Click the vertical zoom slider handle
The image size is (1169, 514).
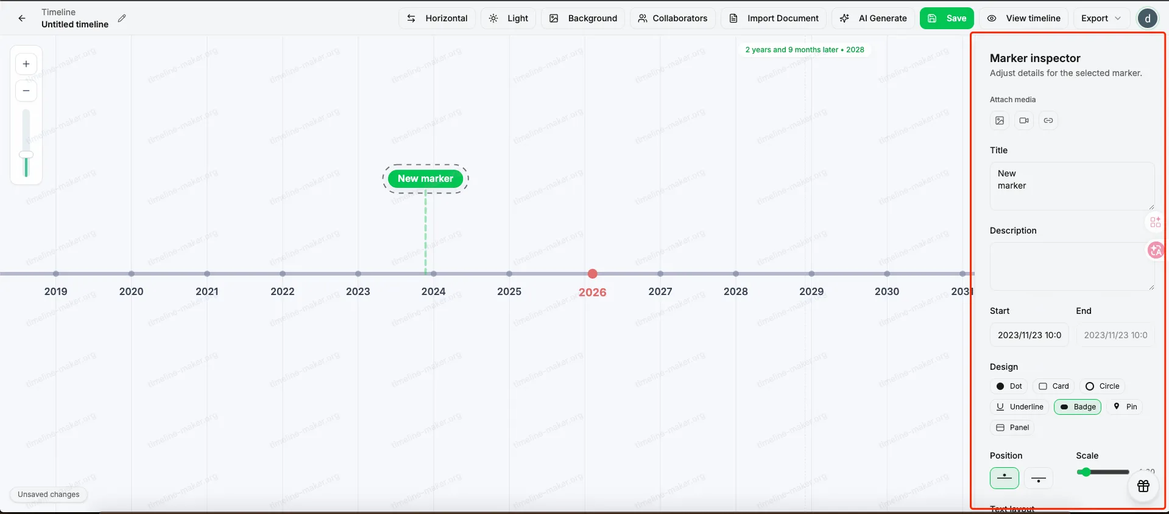tap(26, 155)
